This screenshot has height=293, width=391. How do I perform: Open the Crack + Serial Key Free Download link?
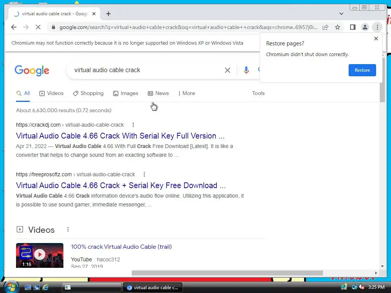121,185
